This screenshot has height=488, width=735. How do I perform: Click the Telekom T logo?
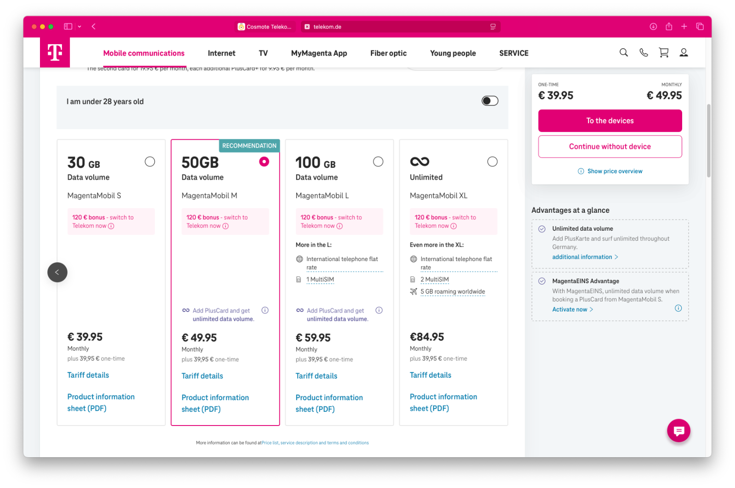click(55, 52)
